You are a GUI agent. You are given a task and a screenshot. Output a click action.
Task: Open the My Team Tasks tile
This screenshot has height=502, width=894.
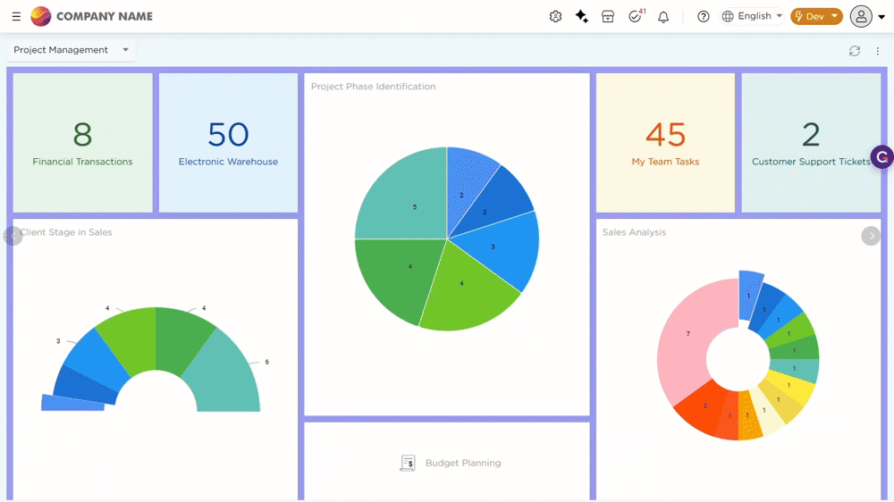665,143
